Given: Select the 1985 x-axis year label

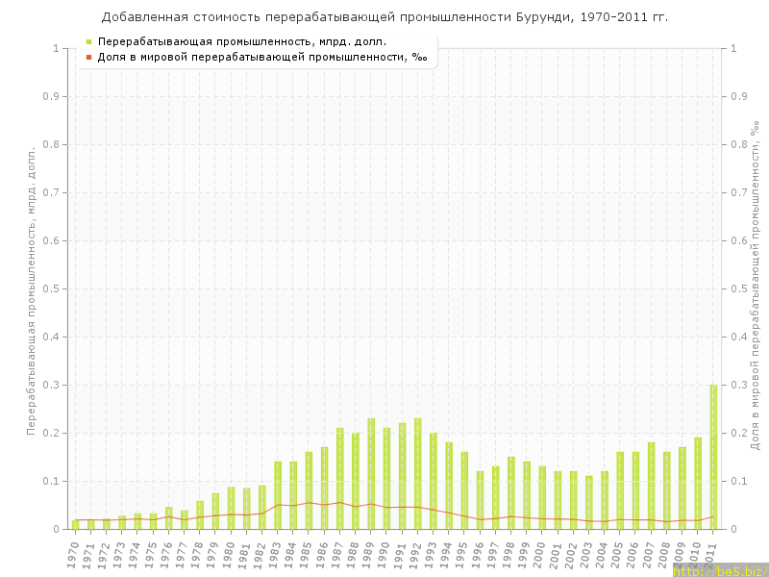Looking at the screenshot, I should [x=307, y=553].
